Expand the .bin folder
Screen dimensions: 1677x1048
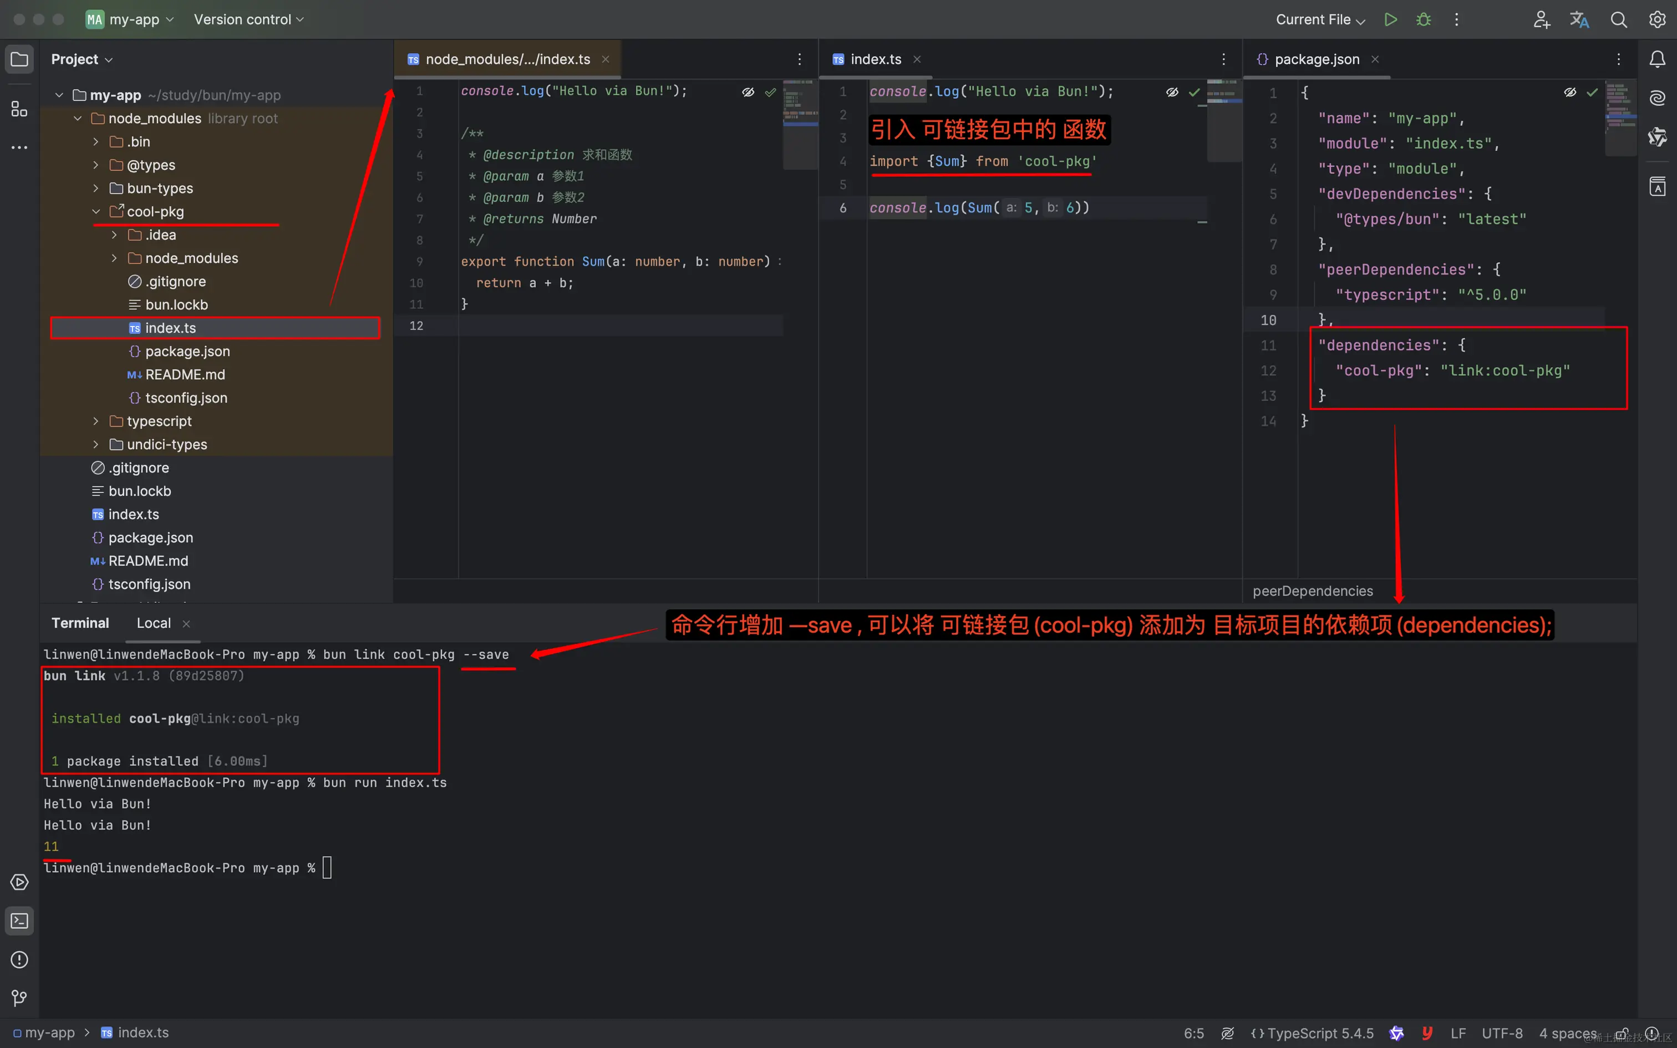[95, 141]
